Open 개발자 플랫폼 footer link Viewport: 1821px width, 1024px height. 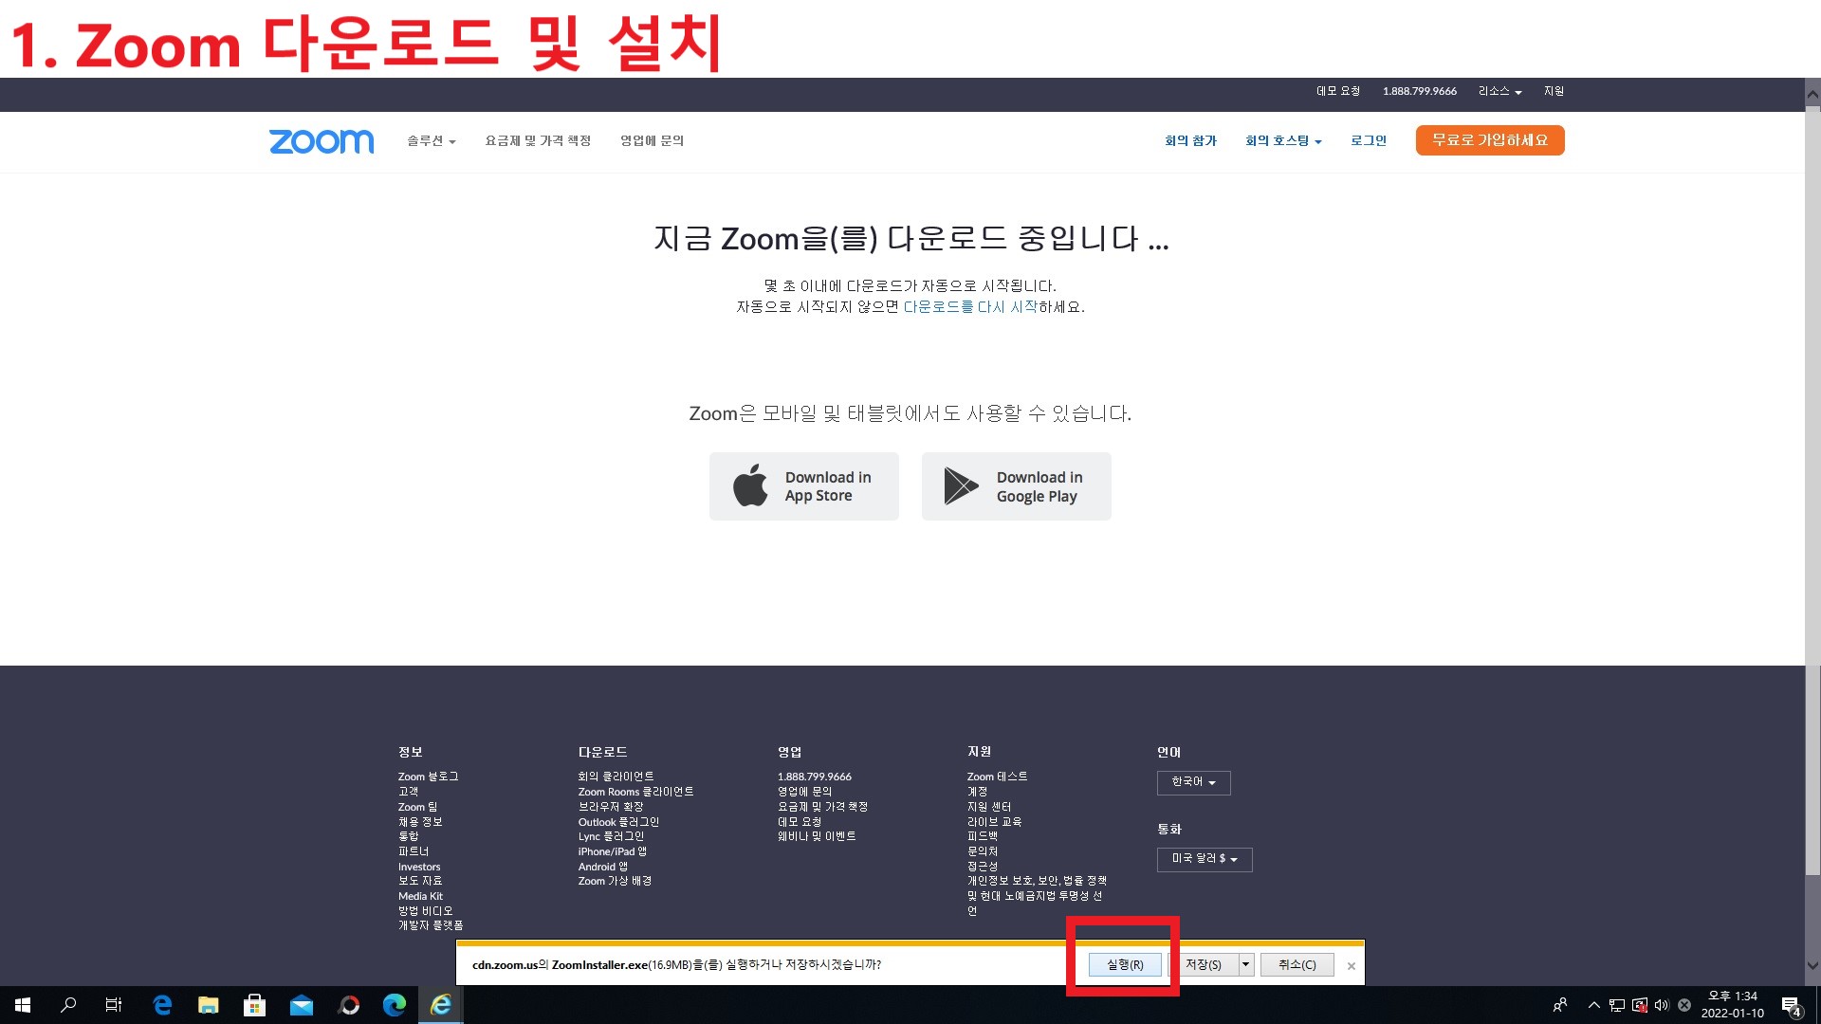click(x=431, y=925)
